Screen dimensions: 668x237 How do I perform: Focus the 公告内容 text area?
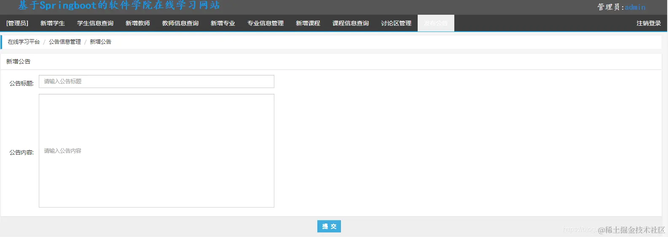coord(156,151)
